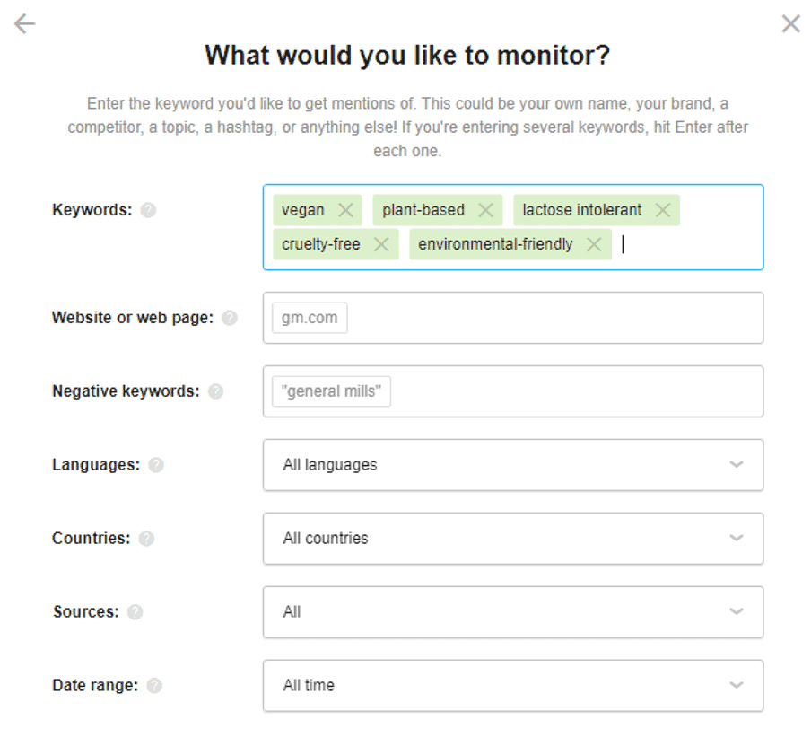The height and width of the screenshot is (729, 811).
Task: Remove the 'vegan' keyword tag
Action: (345, 210)
